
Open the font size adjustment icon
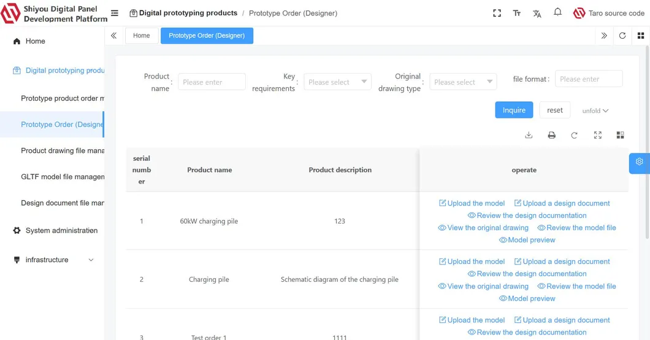[517, 13]
